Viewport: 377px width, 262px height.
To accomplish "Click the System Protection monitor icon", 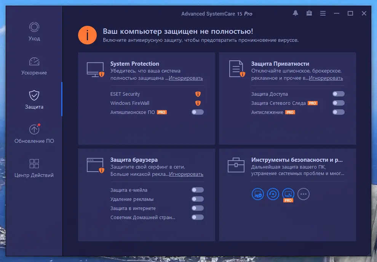I will (96, 69).
